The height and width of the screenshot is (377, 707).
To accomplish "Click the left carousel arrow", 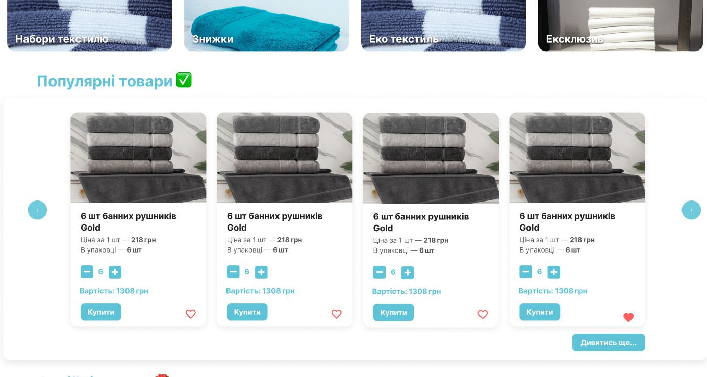I will [37, 210].
